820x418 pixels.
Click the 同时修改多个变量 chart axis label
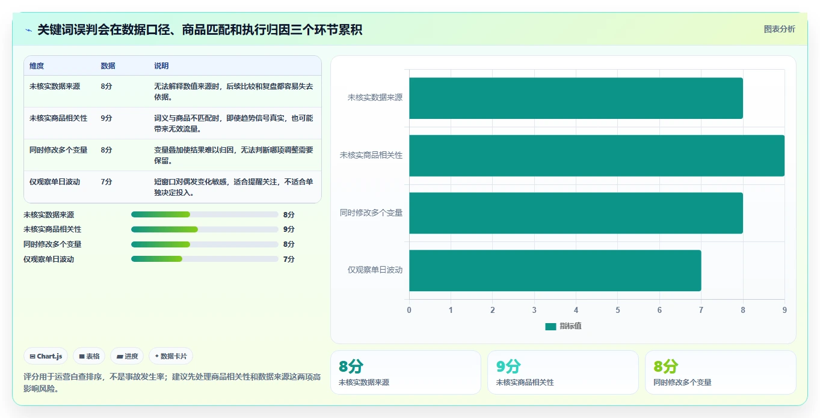tap(371, 213)
